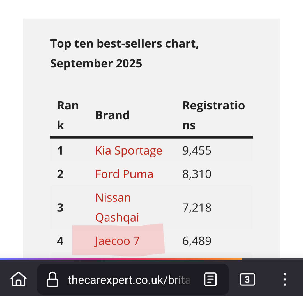Click the page loading progress bar
Image resolution: width=303 pixels, height=296 pixels.
(121, 259)
